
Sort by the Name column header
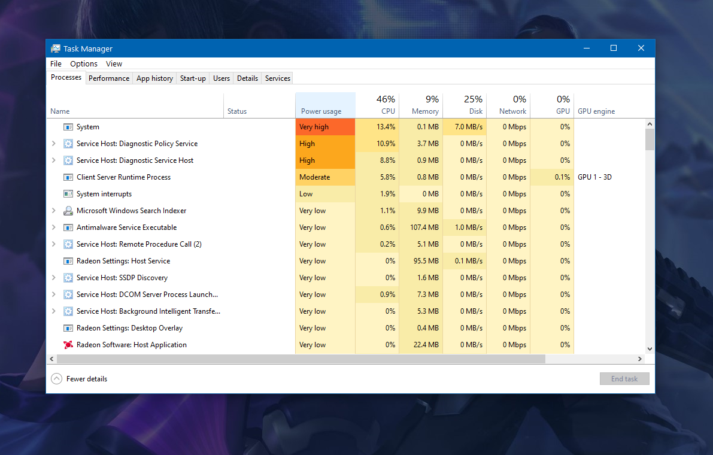click(x=135, y=105)
